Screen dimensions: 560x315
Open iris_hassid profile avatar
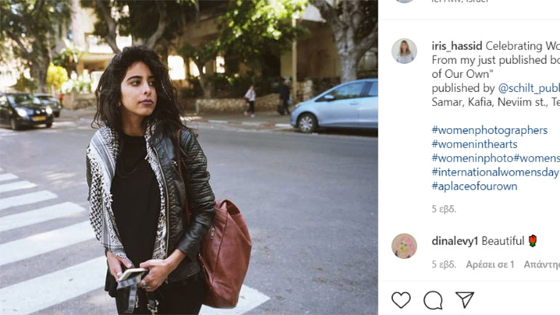[x=404, y=51]
